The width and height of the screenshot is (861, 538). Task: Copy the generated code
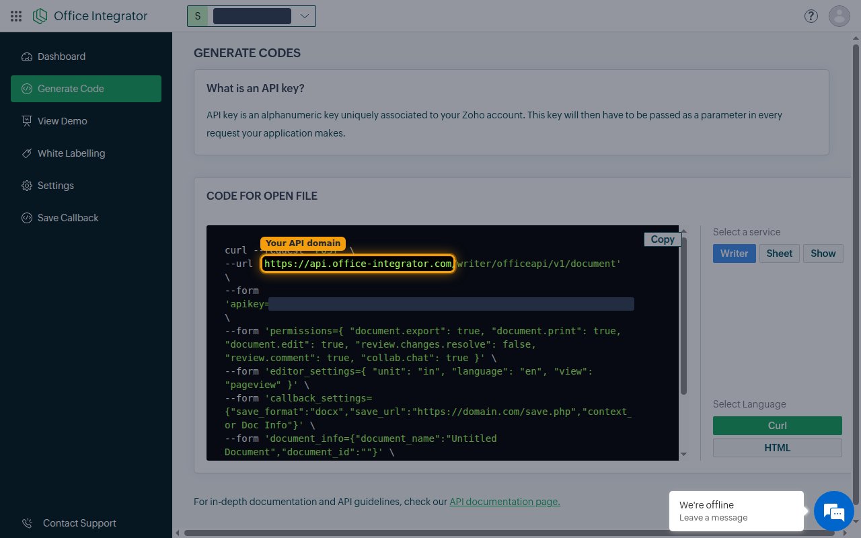pyautogui.click(x=663, y=239)
